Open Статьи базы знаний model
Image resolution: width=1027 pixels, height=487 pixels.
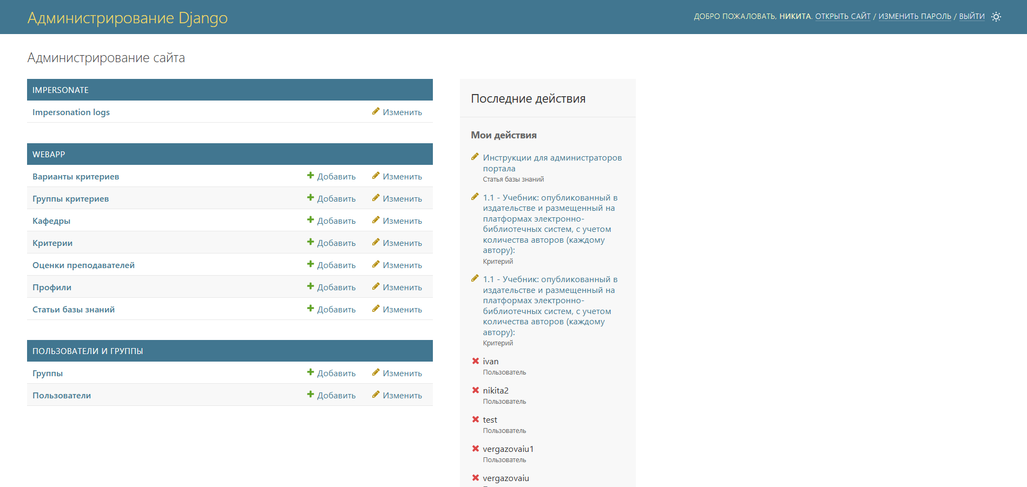point(74,309)
